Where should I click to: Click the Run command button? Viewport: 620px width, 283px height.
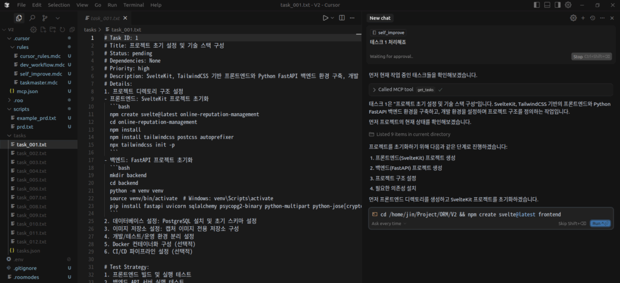tap(600, 223)
